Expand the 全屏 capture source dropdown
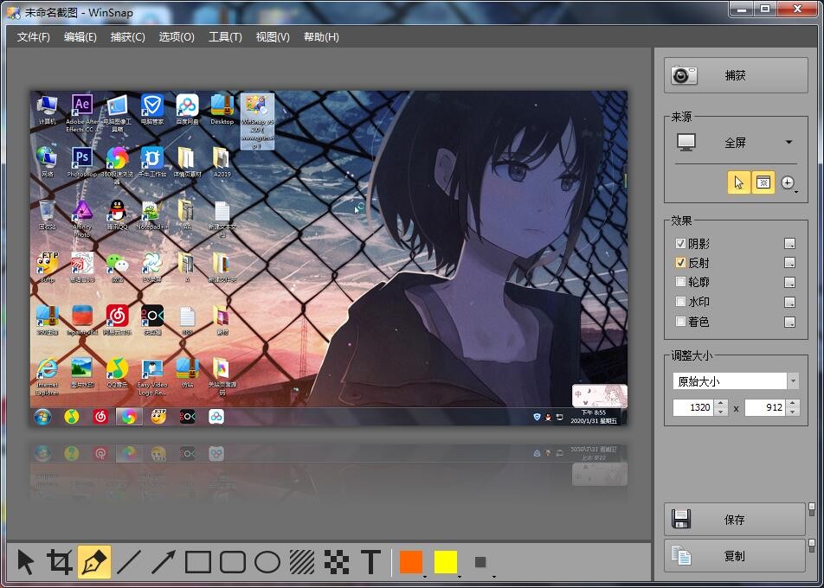824x588 pixels. (789, 143)
